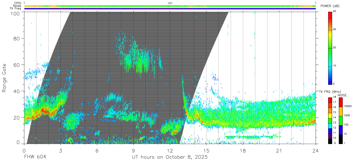Click the '15' UT hour tick on x-axis
Image resolution: width=355 pixels, height=163 pixels.
(206, 150)
